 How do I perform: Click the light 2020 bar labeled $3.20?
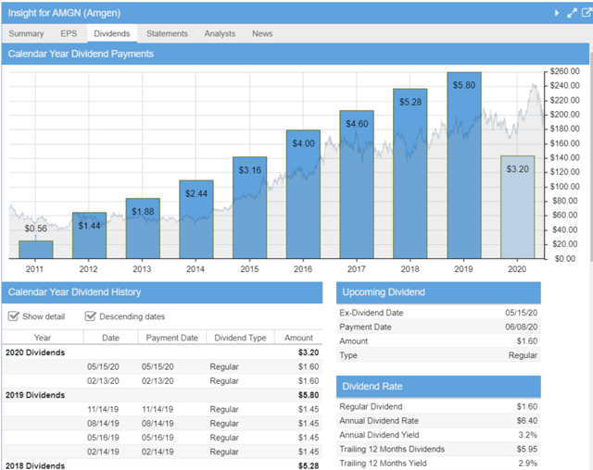[517, 207]
